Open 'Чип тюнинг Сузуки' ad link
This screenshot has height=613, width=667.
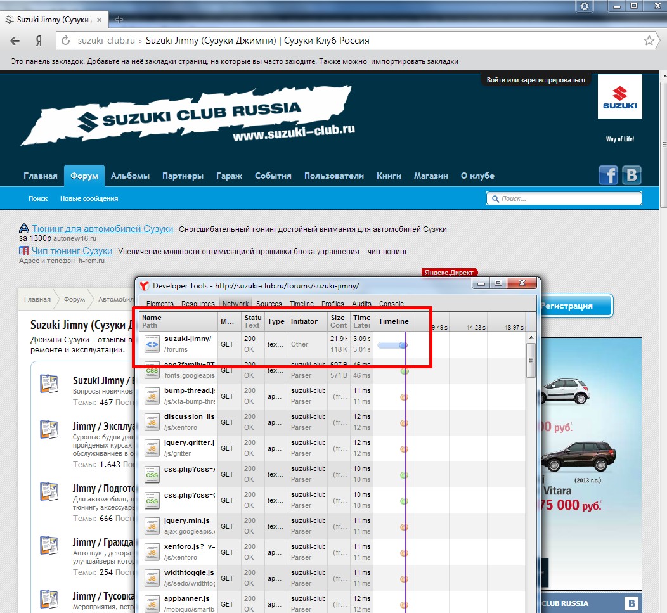pyautogui.click(x=72, y=251)
